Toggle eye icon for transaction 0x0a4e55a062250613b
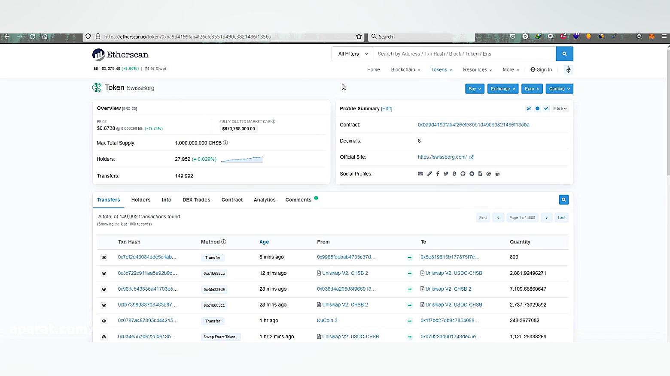 pyautogui.click(x=104, y=337)
